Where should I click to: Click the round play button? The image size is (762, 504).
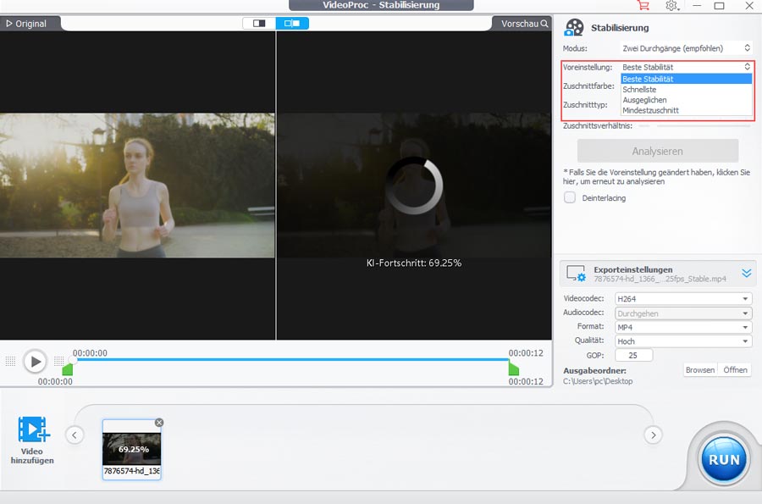click(x=35, y=362)
